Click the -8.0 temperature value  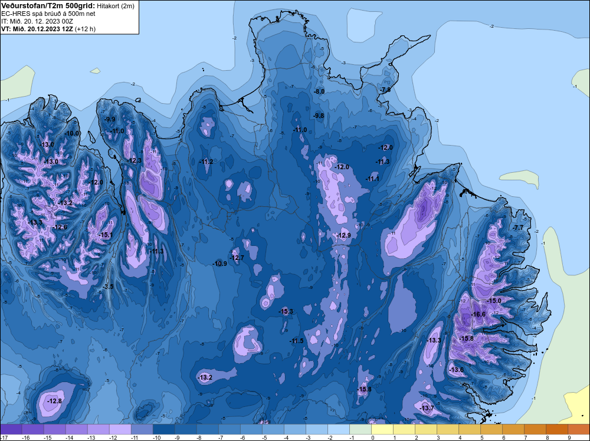[319, 92]
